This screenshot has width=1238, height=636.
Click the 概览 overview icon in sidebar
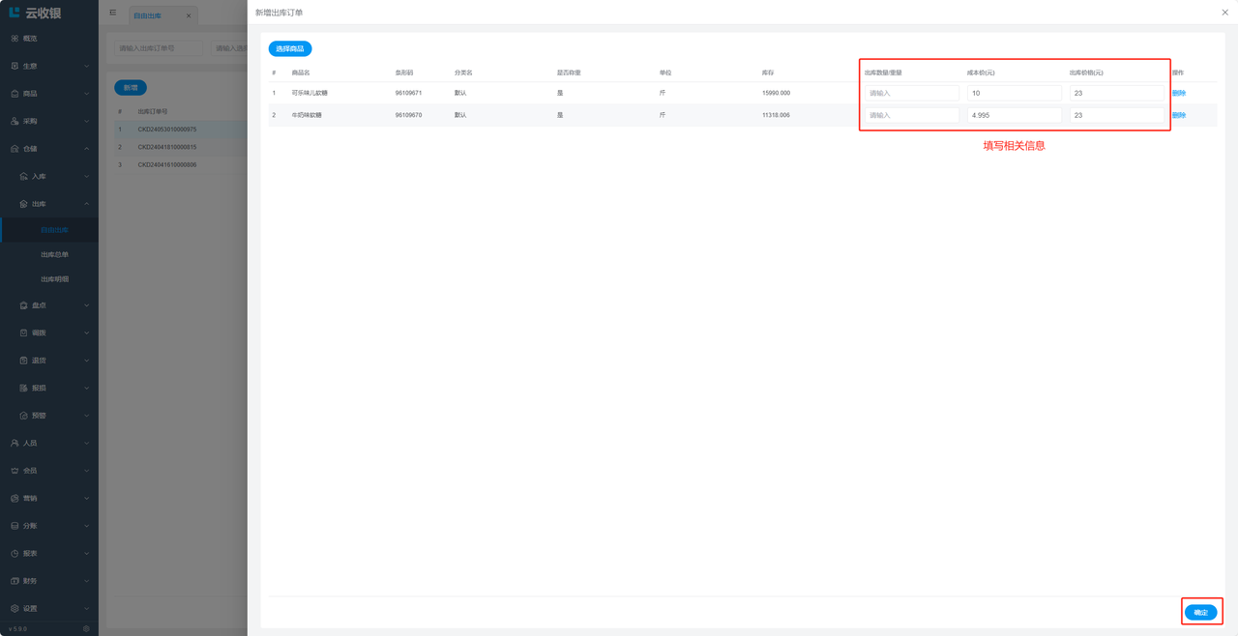15,39
